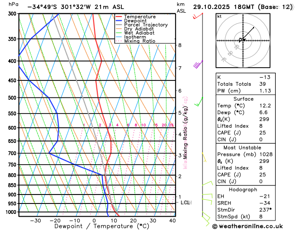Screen dimensions: 297x230
Task: Click the Temperature legend entry
Action: click(x=136, y=17)
